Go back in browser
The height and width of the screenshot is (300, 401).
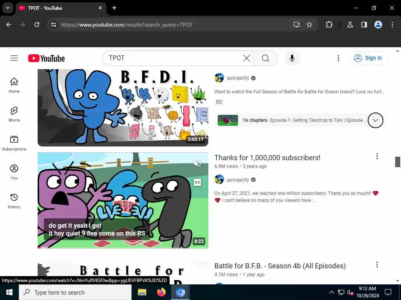coord(9,25)
